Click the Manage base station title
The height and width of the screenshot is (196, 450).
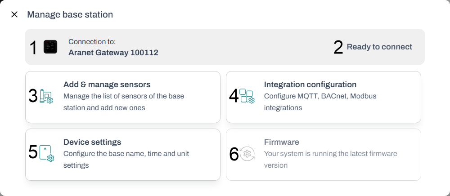click(70, 14)
